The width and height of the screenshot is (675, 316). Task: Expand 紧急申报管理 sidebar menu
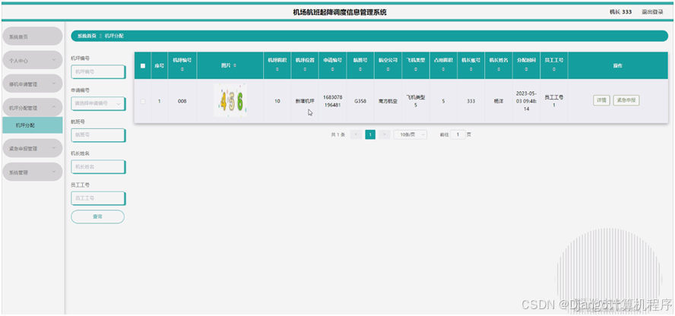[32, 148]
